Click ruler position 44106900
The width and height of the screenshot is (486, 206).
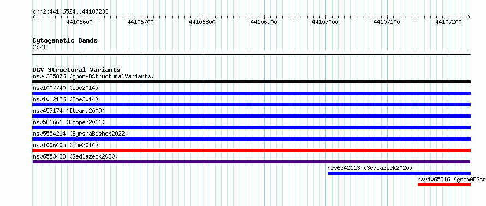coord(264,22)
